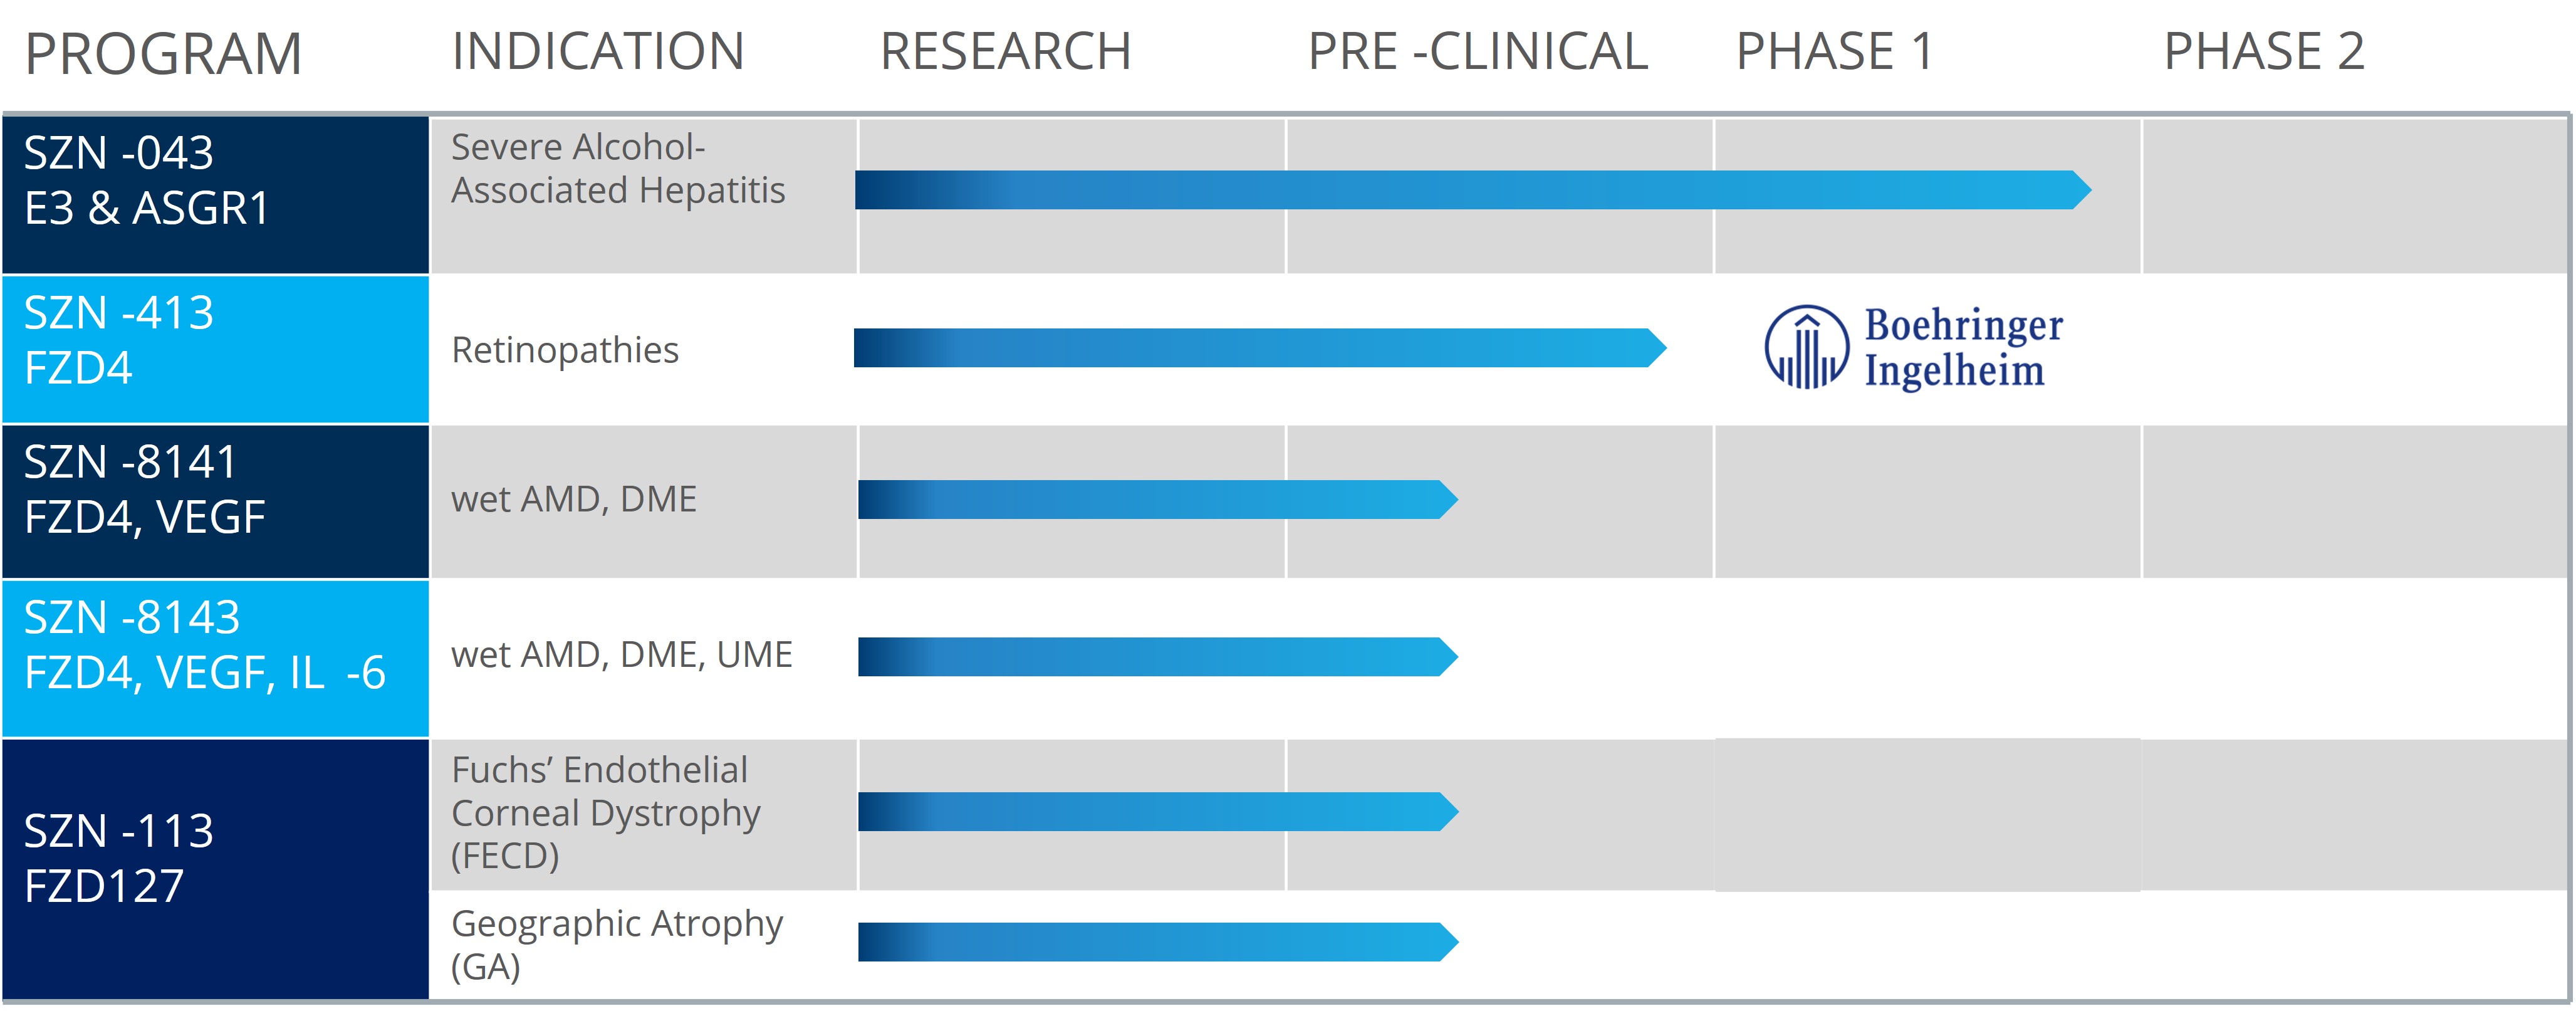The image size is (2576, 1011).
Task: Click the Severe Alcohol-Associated Hepatitis indication
Action: point(618,169)
